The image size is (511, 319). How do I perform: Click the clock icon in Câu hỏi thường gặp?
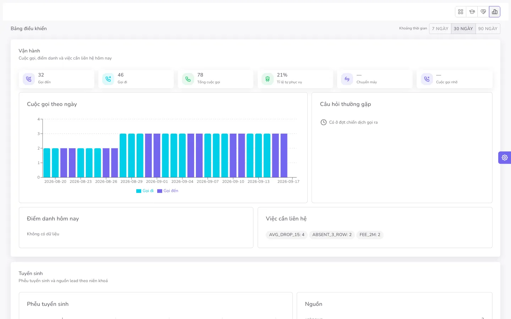point(324,122)
